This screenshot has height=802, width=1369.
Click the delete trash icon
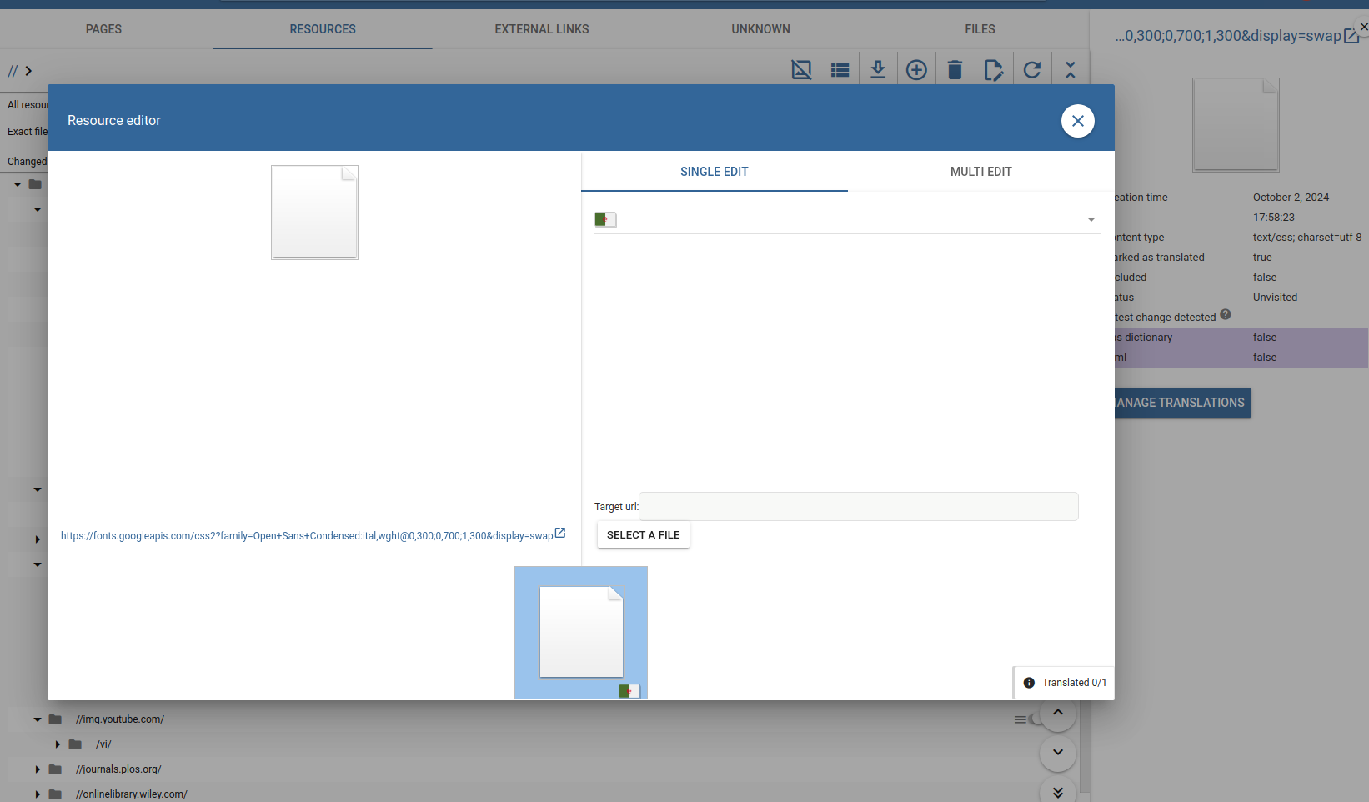coord(955,70)
